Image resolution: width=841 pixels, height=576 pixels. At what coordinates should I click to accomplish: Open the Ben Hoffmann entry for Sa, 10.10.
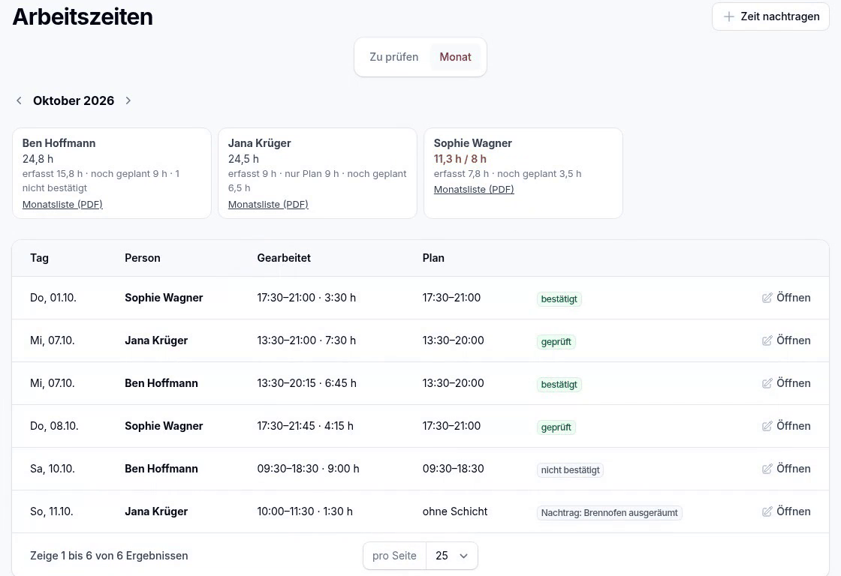[x=786, y=469]
